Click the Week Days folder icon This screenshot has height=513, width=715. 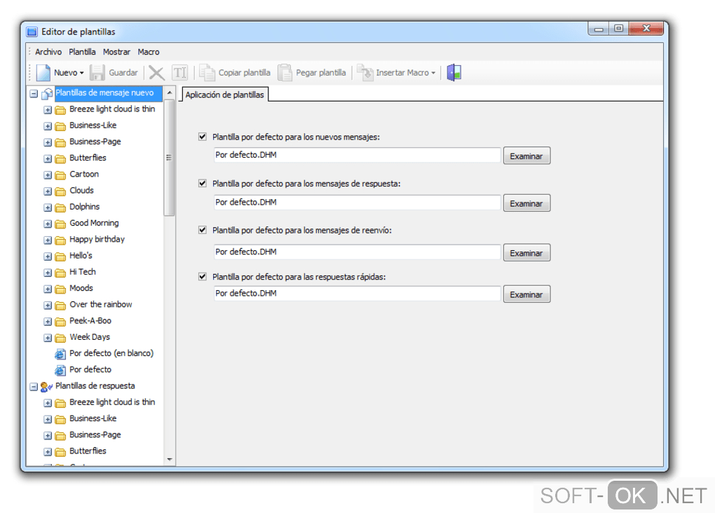tap(60, 338)
